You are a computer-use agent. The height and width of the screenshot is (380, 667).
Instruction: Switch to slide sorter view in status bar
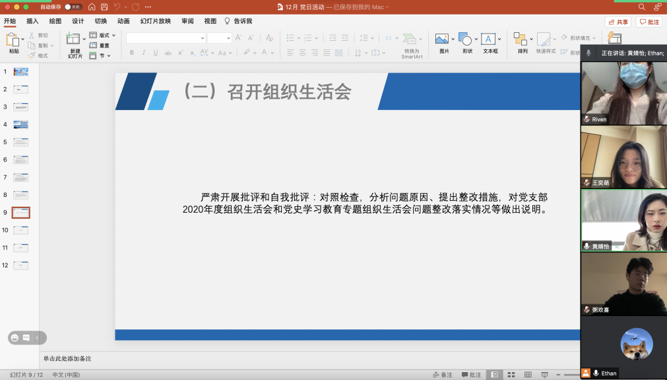[510, 375]
